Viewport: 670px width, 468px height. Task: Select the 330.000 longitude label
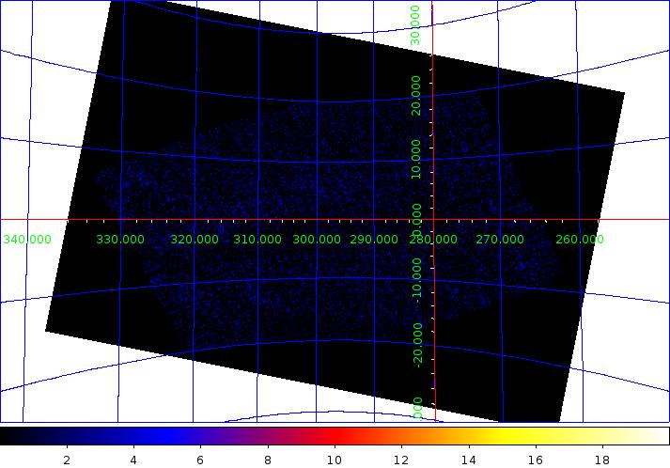(x=120, y=240)
